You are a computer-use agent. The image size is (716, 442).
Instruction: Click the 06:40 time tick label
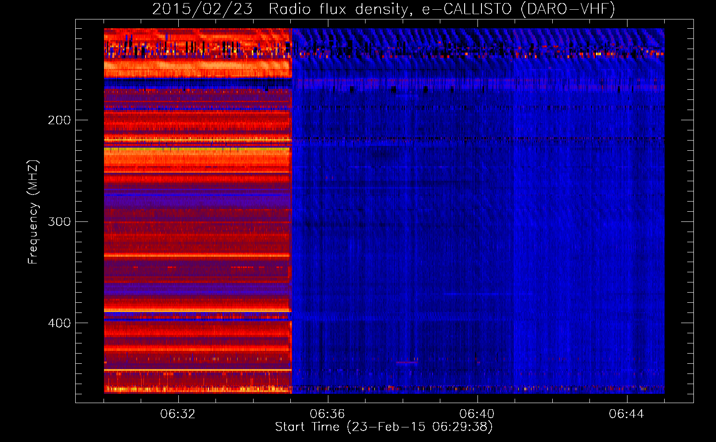click(477, 414)
